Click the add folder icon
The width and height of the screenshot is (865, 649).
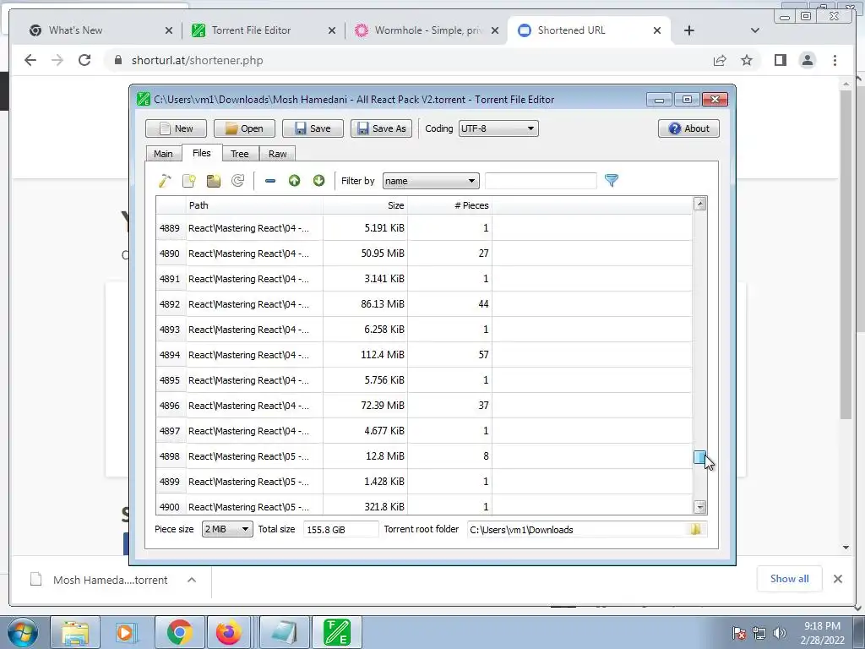tap(214, 181)
